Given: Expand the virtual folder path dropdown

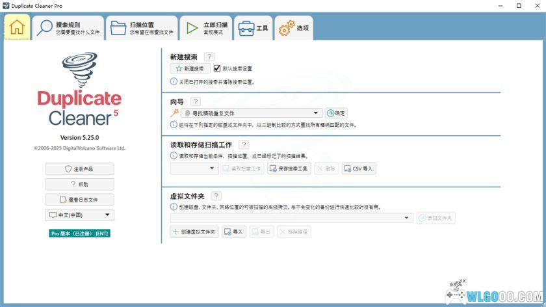Looking at the screenshot, I should pos(291,218).
